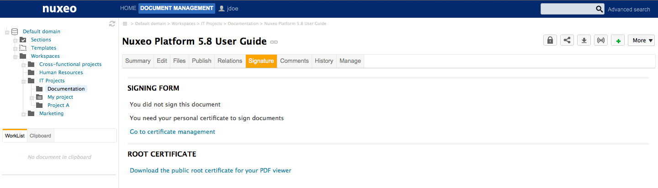This screenshot has width=658, height=188.
Task: Click the hamburger menu icon in breadcrumb
Action: (125, 24)
